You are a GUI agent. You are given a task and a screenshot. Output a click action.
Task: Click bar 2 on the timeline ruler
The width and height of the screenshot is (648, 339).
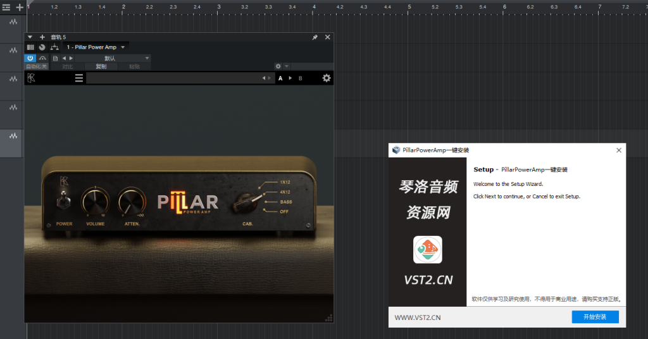point(123,7)
